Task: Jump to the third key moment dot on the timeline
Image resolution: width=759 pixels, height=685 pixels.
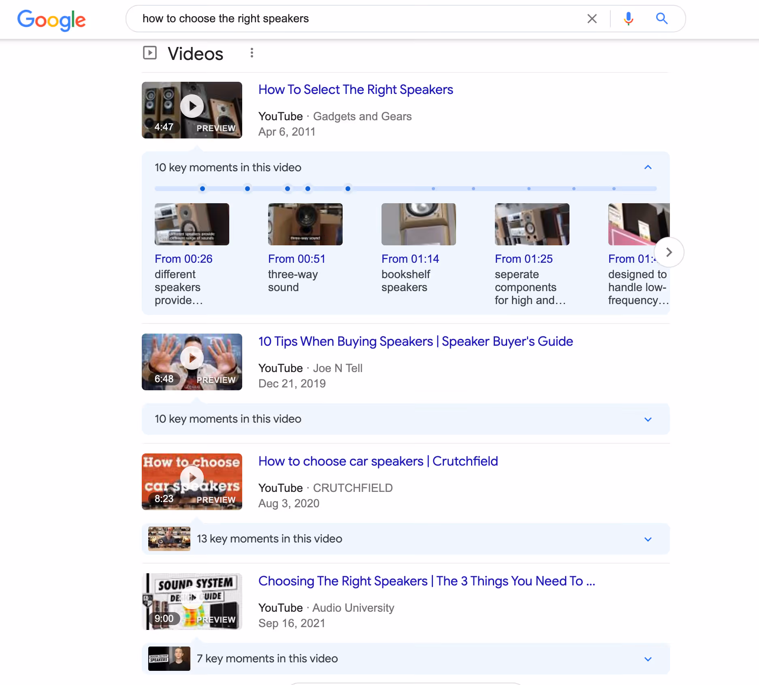Action: coord(288,189)
